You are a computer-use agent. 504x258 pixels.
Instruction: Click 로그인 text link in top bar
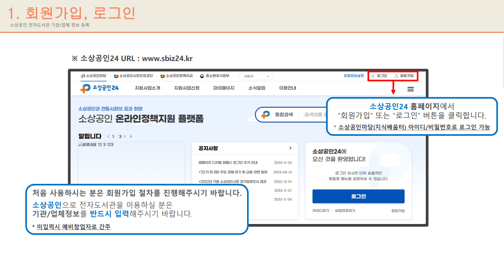coord(382,76)
